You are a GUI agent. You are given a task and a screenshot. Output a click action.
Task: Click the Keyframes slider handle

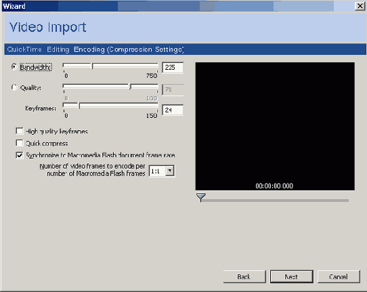tap(79, 106)
